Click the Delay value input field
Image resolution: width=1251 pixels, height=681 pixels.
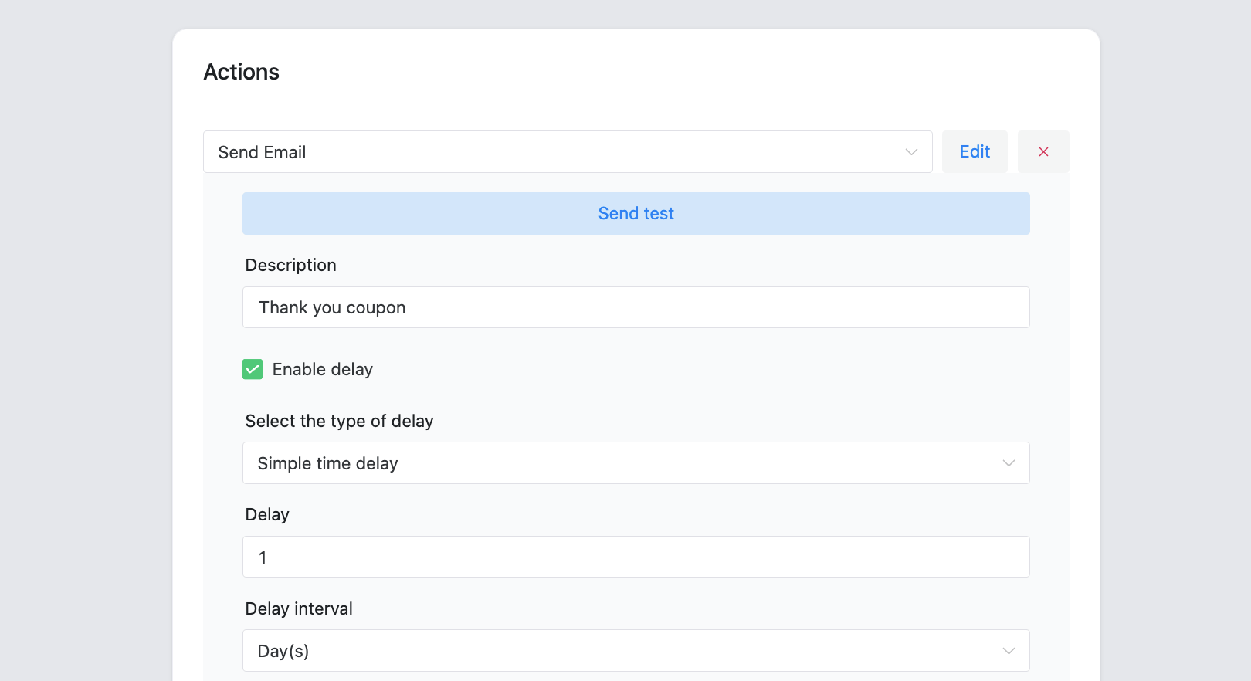(x=636, y=557)
